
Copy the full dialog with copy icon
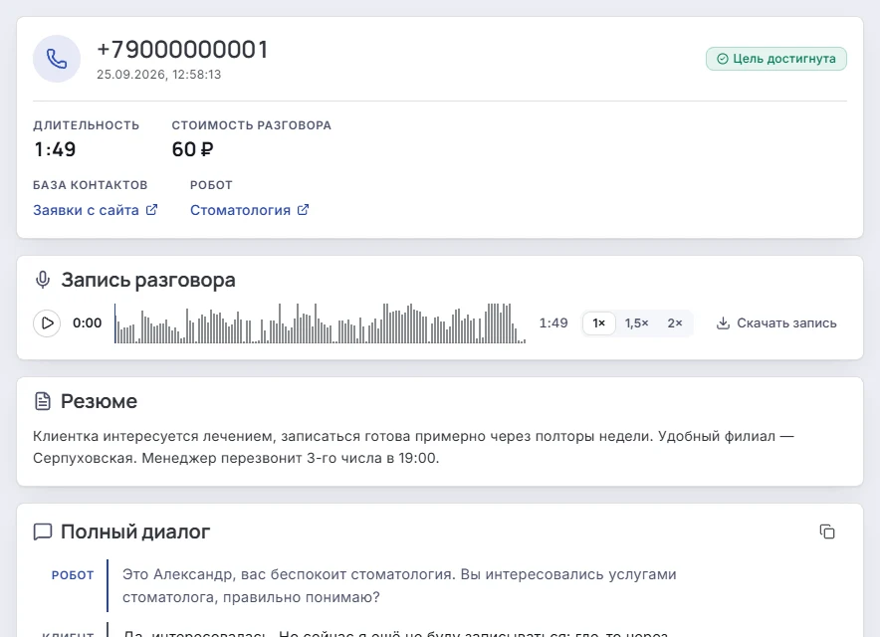[x=827, y=531]
